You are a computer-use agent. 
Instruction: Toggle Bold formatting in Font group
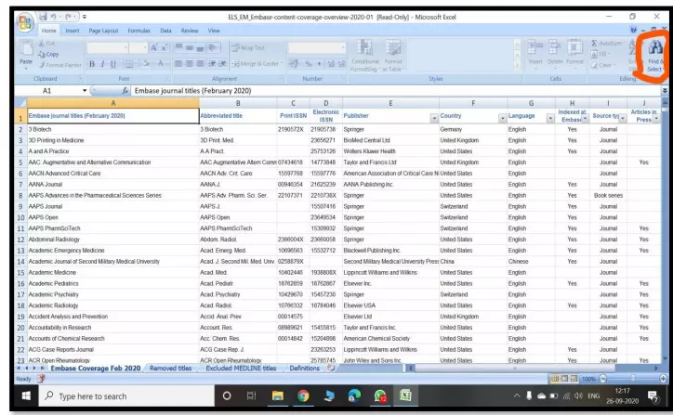tap(90, 65)
